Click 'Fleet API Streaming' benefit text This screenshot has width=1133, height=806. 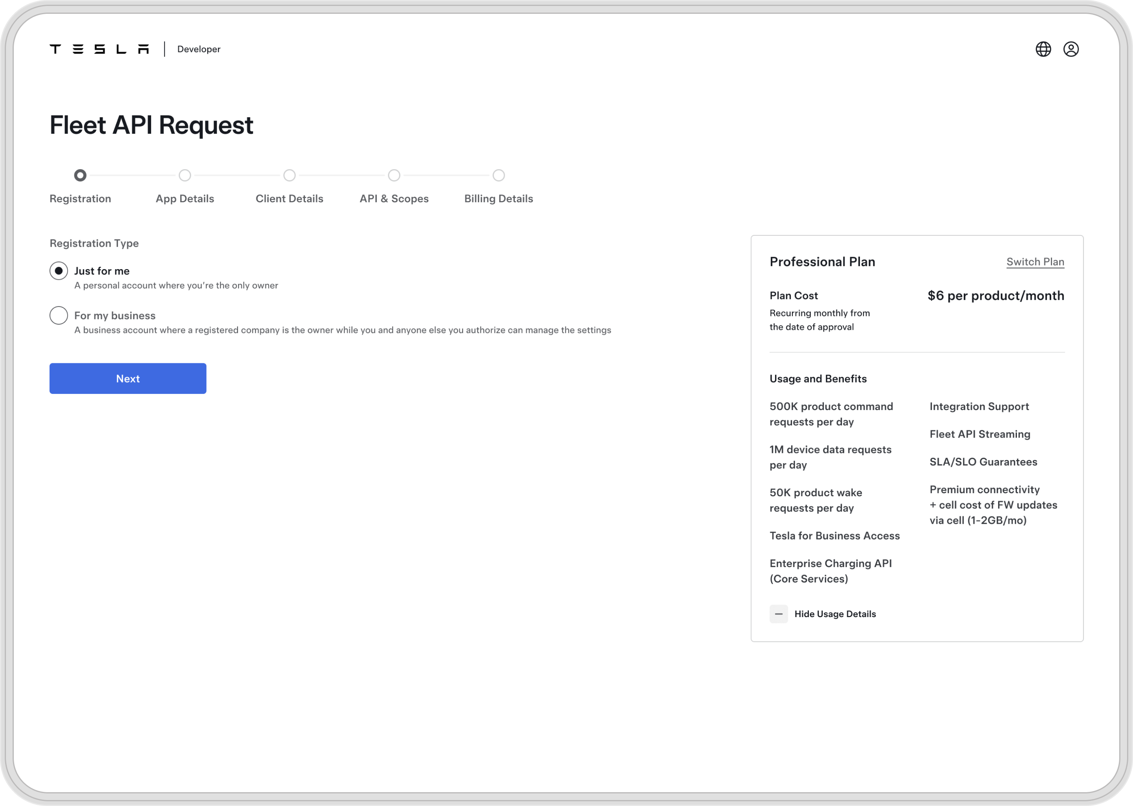coord(980,434)
